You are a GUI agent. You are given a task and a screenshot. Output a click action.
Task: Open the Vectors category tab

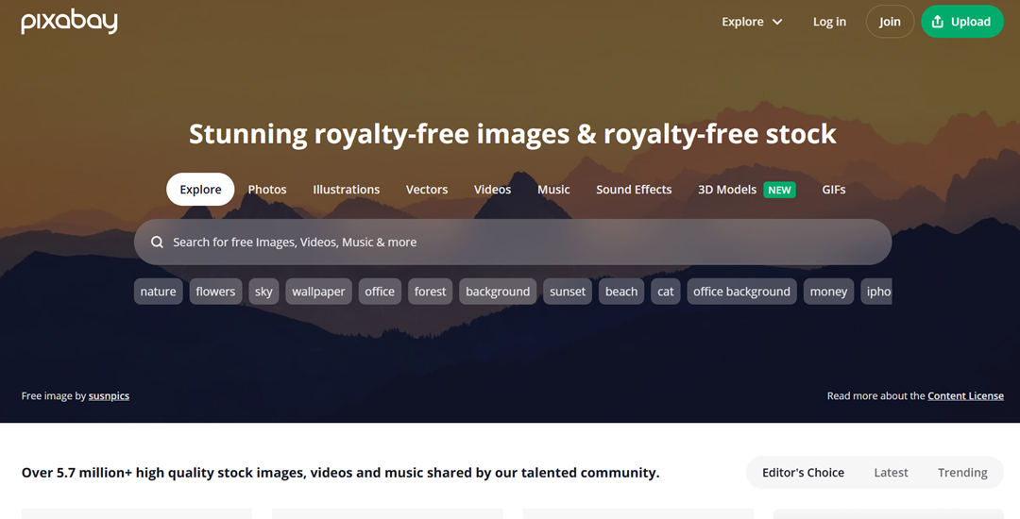pyautogui.click(x=427, y=190)
